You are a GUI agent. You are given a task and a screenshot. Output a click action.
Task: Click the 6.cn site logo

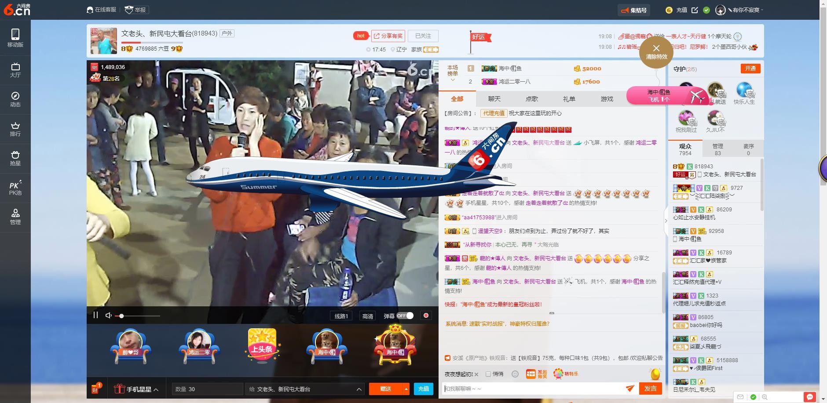[x=17, y=10]
